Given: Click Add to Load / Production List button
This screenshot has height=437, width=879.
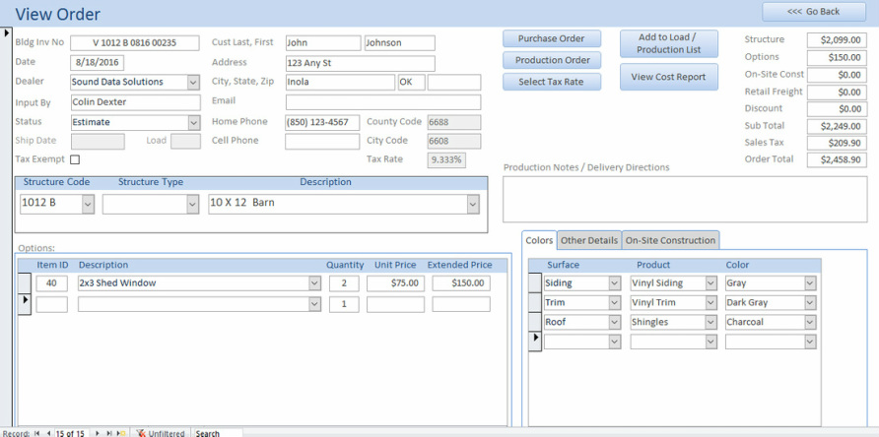Looking at the screenshot, I should tap(669, 43).
